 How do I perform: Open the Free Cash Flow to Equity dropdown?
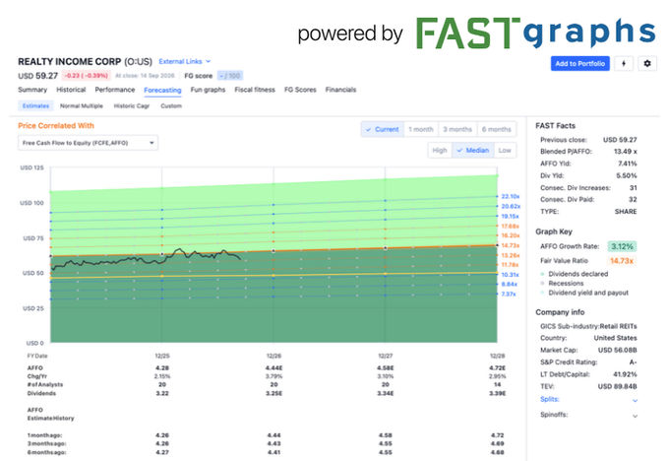point(88,143)
